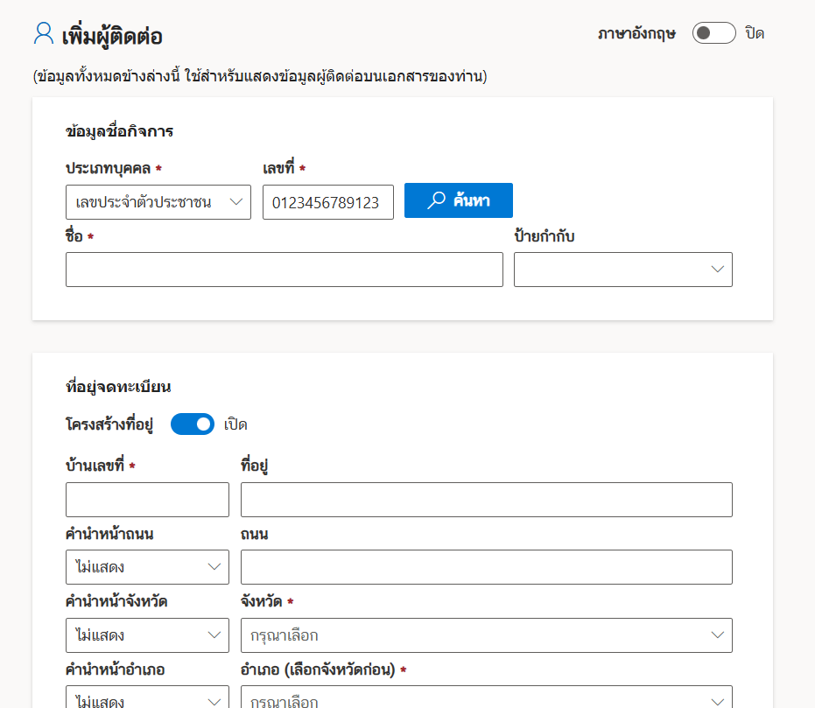Click the ที่อยู่ address input field
815x708 pixels.
(x=486, y=500)
